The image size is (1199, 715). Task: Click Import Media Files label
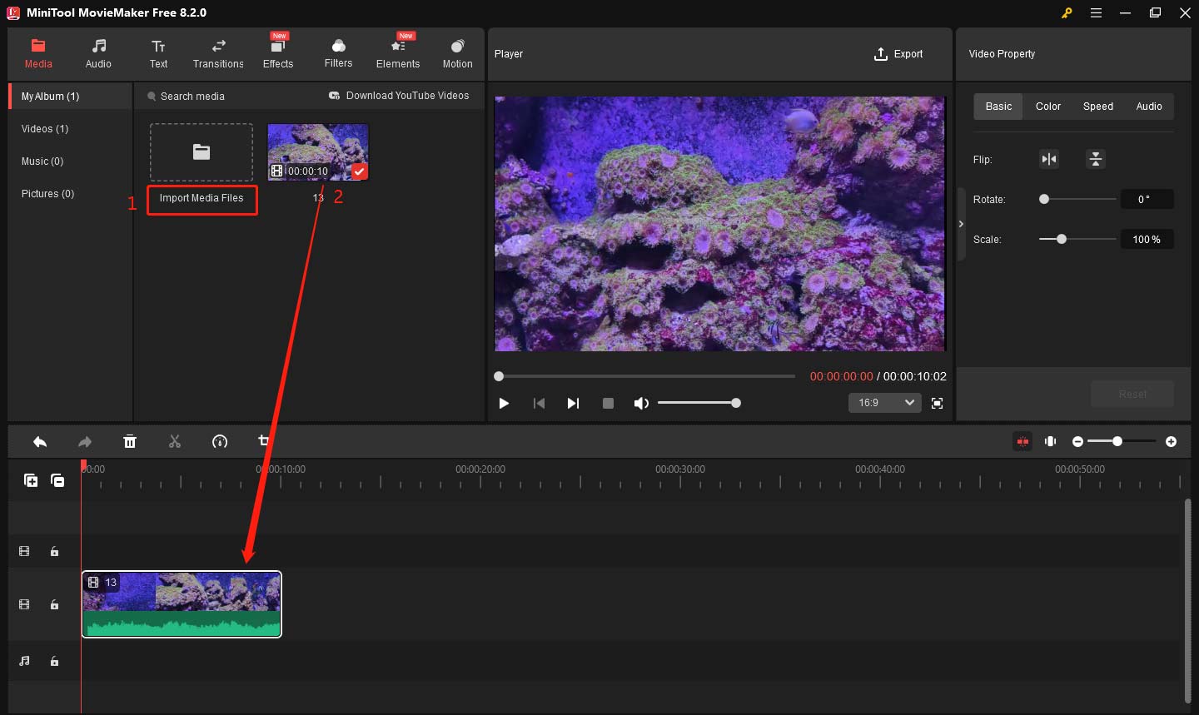pyautogui.click(x=202, y=200)
